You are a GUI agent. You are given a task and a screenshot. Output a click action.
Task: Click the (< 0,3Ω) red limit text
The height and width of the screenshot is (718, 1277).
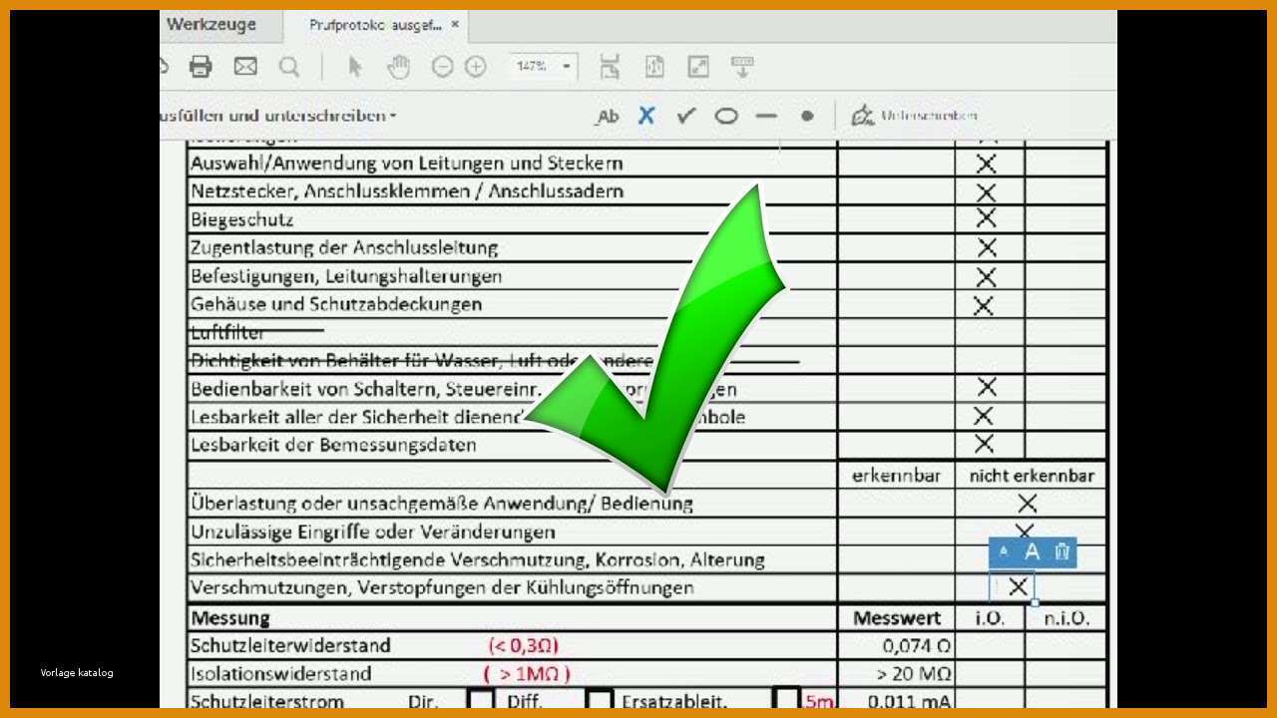pos(523,645)
